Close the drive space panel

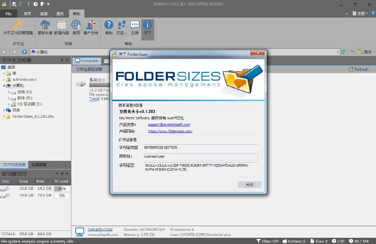(67, 173)
